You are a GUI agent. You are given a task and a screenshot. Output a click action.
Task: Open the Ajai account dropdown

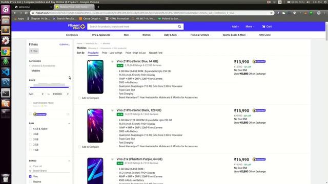click(x=235, y=27)
